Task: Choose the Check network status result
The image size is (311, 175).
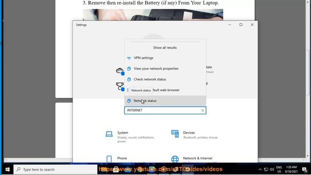Action: (x=165, y=79)
